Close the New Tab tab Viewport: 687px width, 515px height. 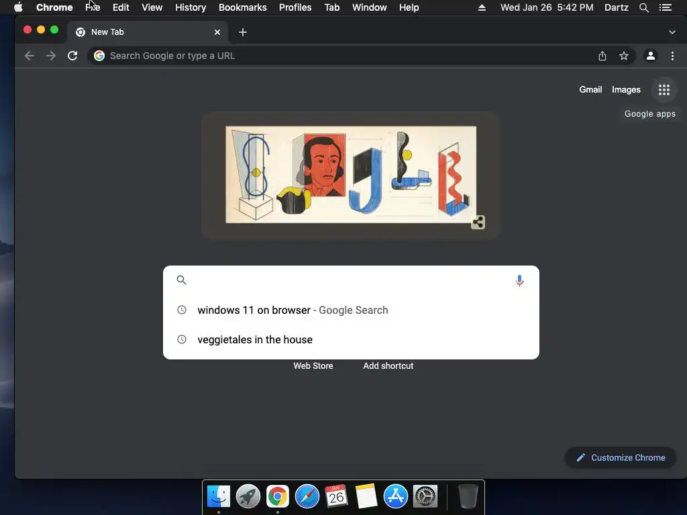[217, 32]
